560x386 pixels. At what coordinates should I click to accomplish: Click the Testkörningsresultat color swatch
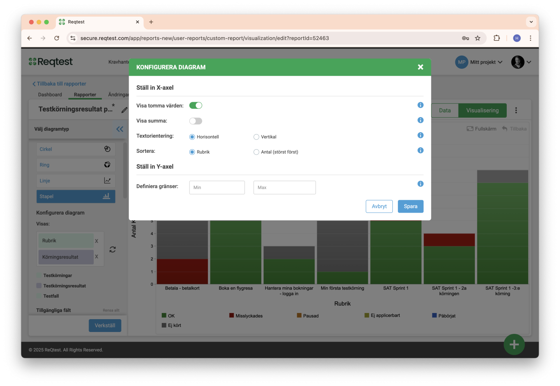point(39,286)
